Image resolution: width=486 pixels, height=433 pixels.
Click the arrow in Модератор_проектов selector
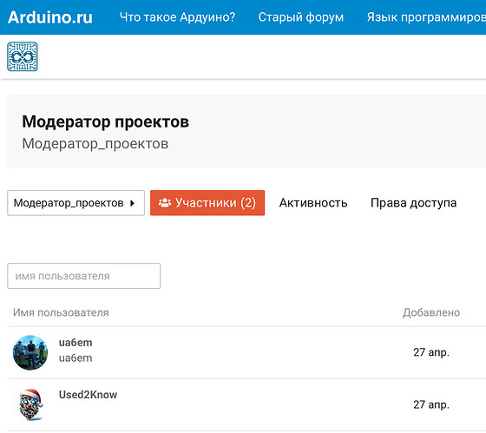coord(132,203)
